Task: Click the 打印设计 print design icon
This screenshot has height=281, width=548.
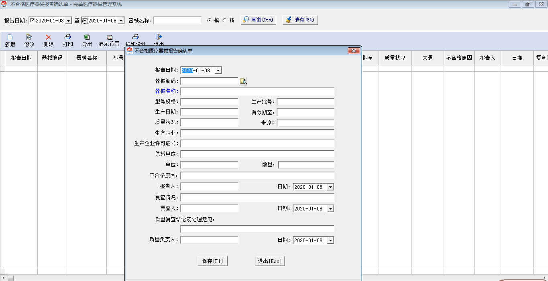Action: point(136,37)
